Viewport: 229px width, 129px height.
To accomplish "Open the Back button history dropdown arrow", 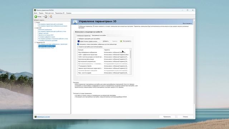I will pyautogui.click(x=43, y=17).
